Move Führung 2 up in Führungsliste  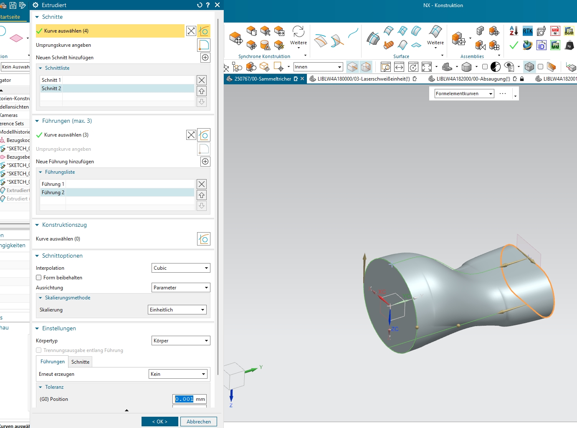coord(202,195)
